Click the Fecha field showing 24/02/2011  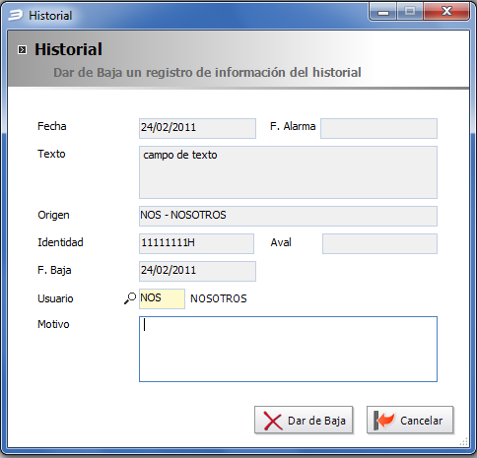point(197,128)
